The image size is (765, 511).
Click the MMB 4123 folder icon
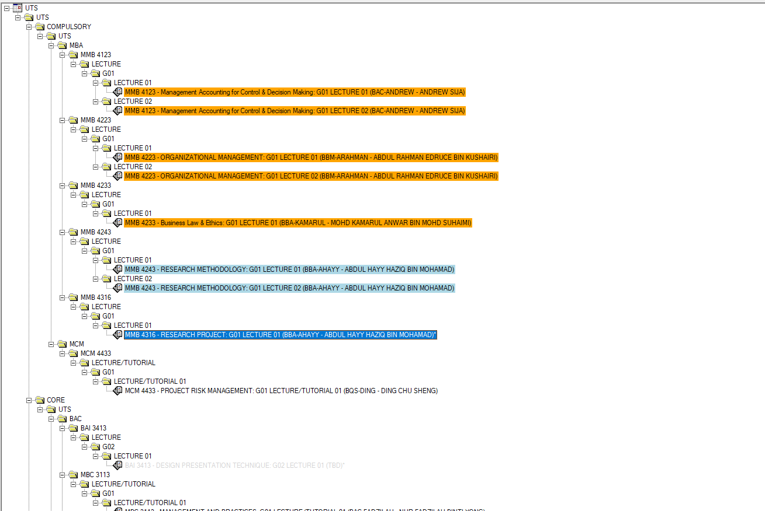pyautogui.click(x=73, y=55)
